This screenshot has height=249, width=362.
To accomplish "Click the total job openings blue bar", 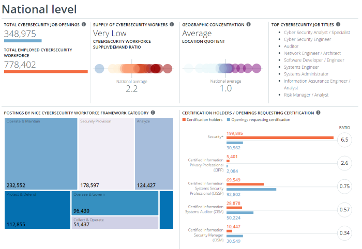I will click(x=23, y=40).
